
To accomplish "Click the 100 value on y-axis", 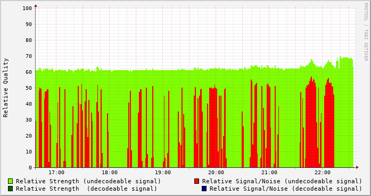I will click(27, 8).
